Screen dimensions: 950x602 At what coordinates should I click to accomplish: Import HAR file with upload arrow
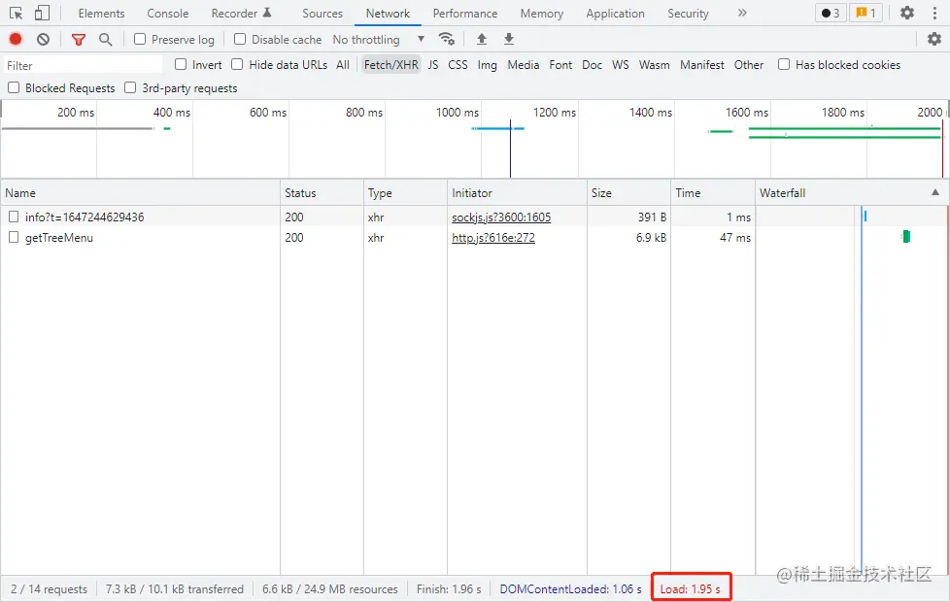[x=482, y=40]
